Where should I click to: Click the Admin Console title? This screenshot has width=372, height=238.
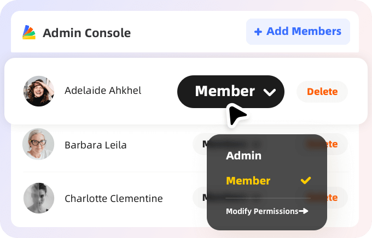coord(86,33)
